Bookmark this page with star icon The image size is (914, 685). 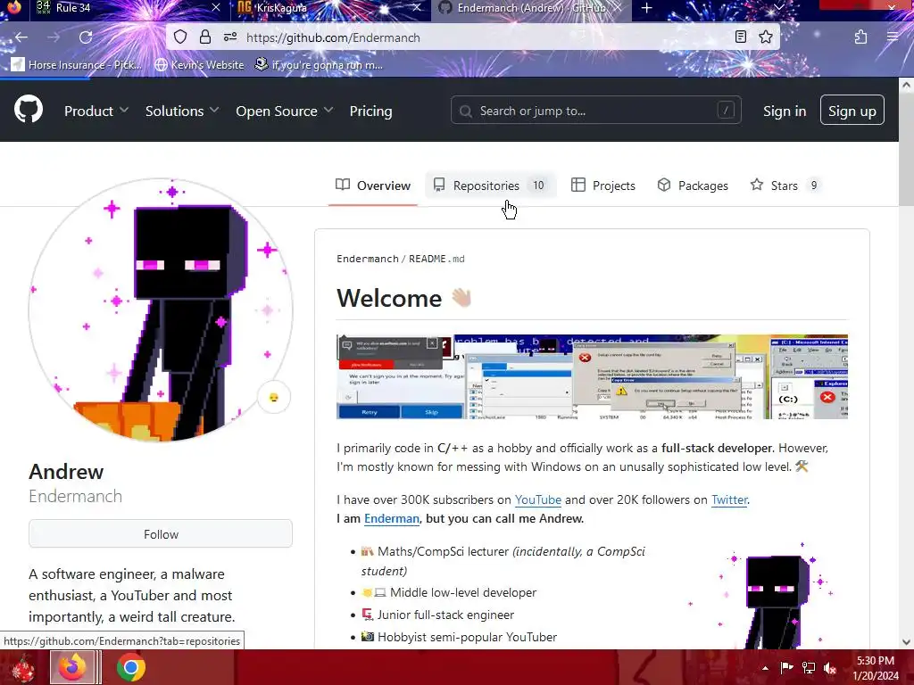pos(765,37)
